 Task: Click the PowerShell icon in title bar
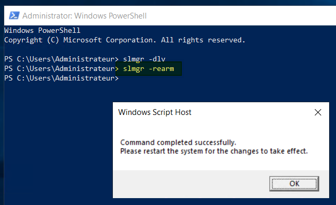tap(14, 16)
